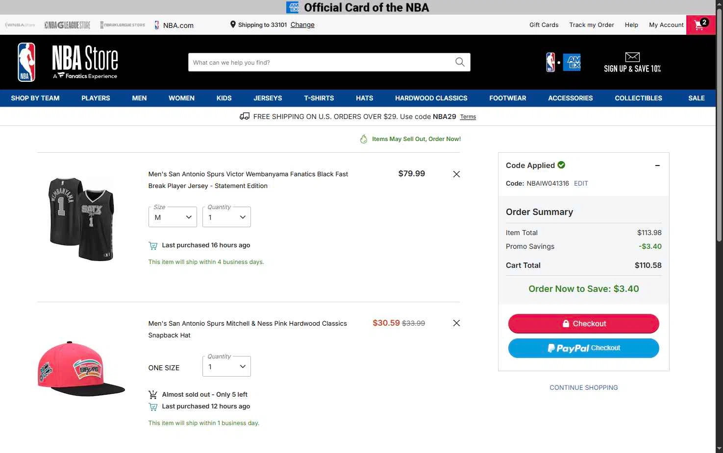Open the Sale menu
The height and width of the screenshot is (453, 723).
pos(696,98)
